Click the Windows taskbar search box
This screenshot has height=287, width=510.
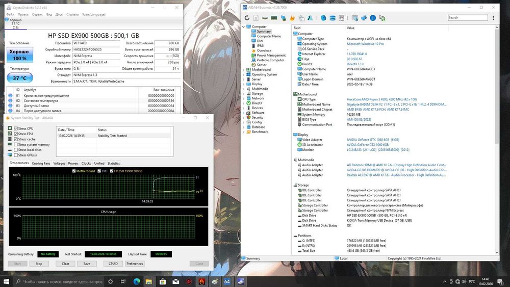pos(59,281)
